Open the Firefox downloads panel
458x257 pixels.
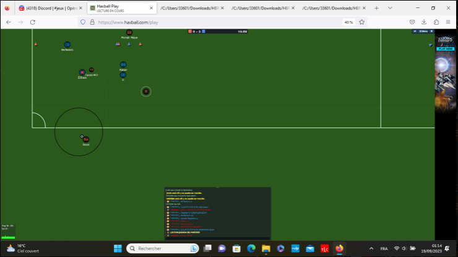(424, 22)
